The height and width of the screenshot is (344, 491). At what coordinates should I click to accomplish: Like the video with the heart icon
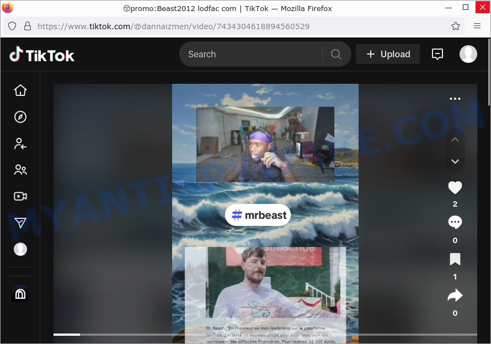pyautogui.click(x=455, y=187)
